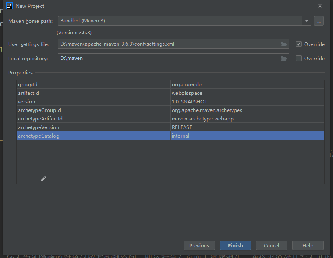Select the version property name

(x=26, y=101)
